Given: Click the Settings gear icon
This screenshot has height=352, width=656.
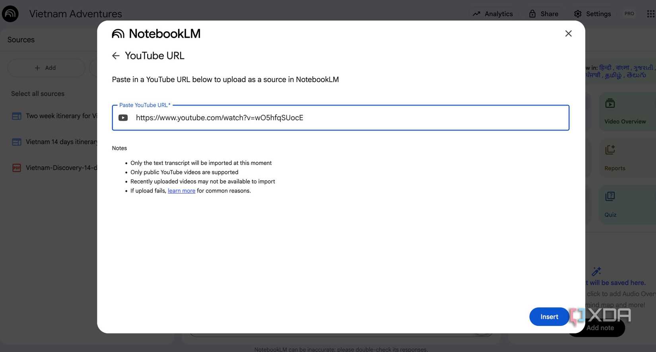Looking at the screenshot, I should point(578,14).
